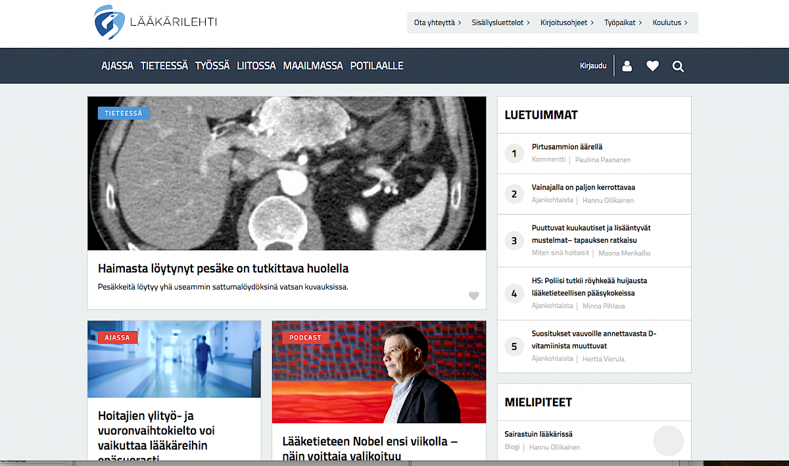This screenshot has width=789, height=466.
Task: Click the search magnifier icon
Action: (678, 66)
